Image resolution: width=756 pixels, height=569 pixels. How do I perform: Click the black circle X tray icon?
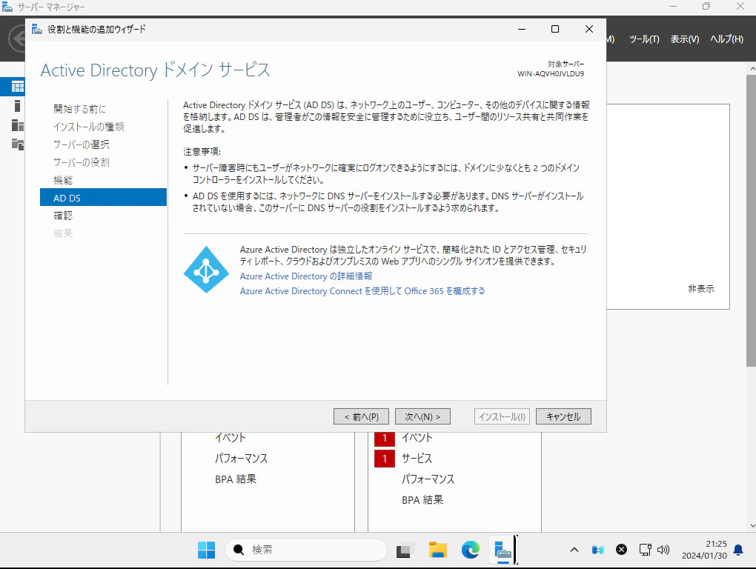coord(622,550)
